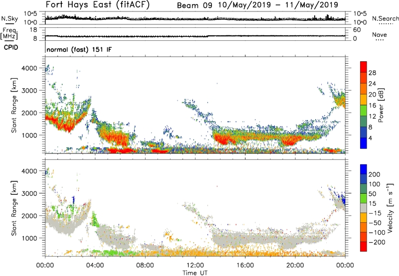Click the '2000' tick label of velocity panel
The height and width of the screenshot is (276, 399).
(x=29, y=216)
